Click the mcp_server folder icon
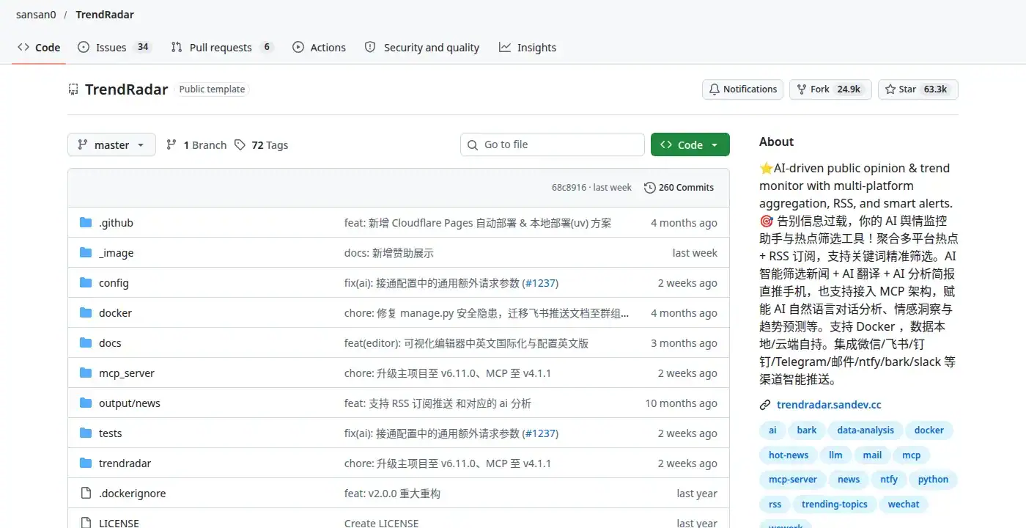 (x=86, y=373)
